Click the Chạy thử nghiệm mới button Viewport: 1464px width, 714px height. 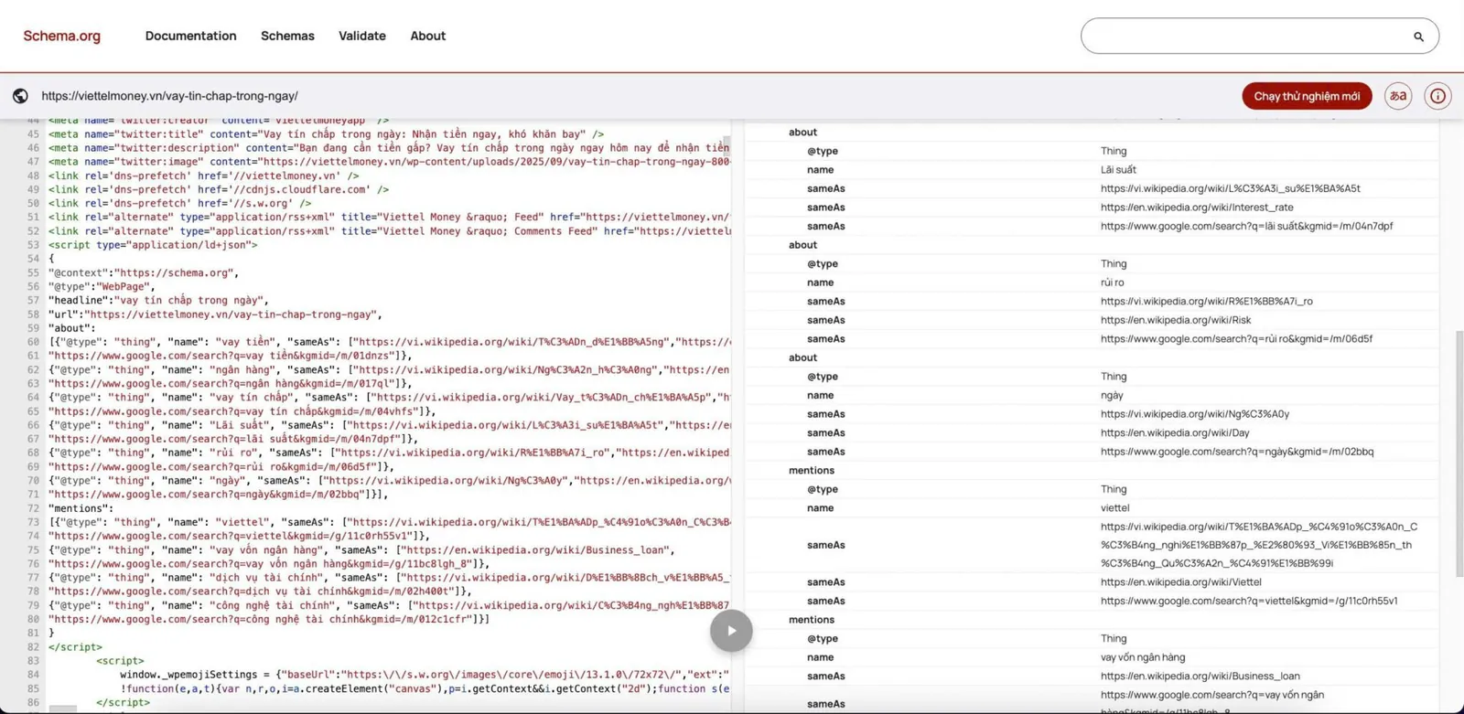click(1307, 96)
